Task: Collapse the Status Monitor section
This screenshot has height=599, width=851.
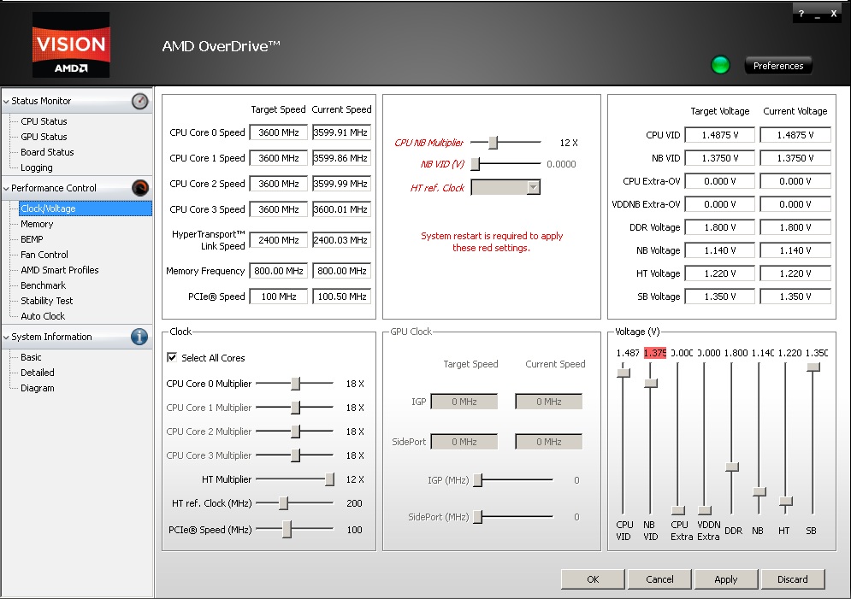Action: (x=7, y=102)
